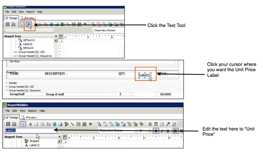The image size is (263, 154).
Task: Close the Report Tree panel in bottom window
Action: [x=59, y=137]
